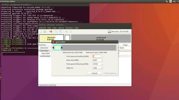Click the orange Resize/Move toolbar icon
The width and height of the screenshot is (179, 100).
51,31
